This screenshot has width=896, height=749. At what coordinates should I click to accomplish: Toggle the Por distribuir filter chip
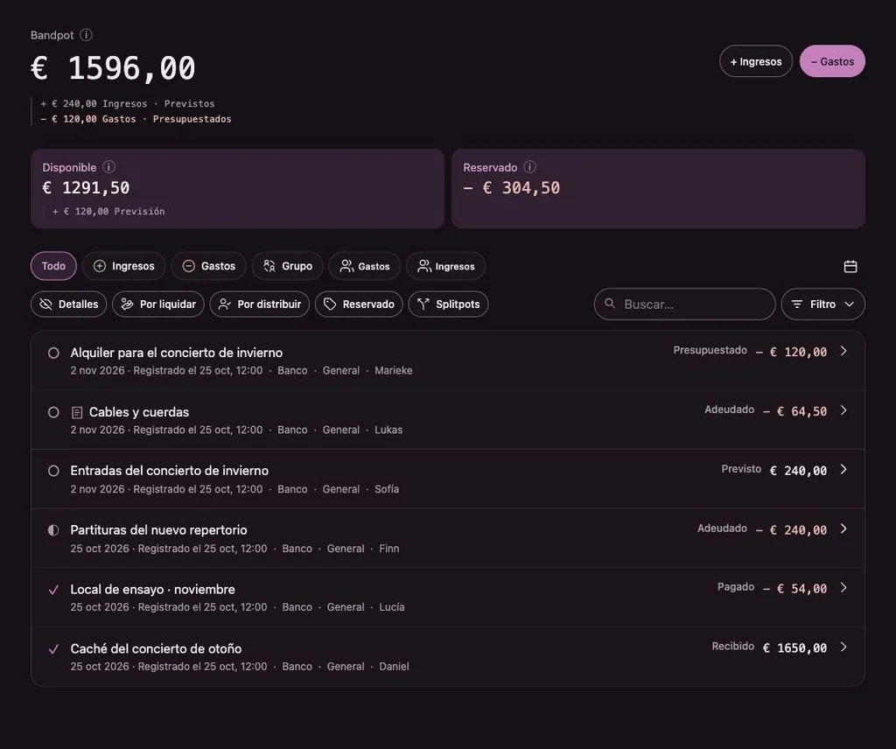(259, 304)
